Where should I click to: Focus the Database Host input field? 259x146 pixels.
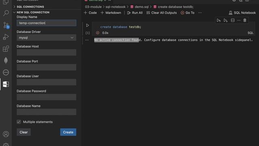tap(47, 52)
